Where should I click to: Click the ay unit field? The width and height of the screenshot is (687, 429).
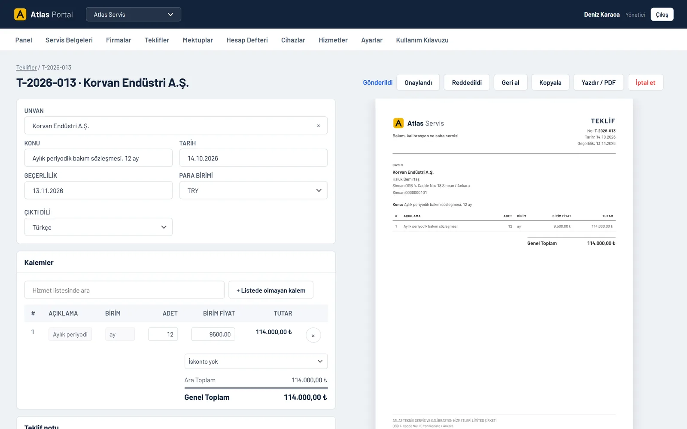pos(120,334)
